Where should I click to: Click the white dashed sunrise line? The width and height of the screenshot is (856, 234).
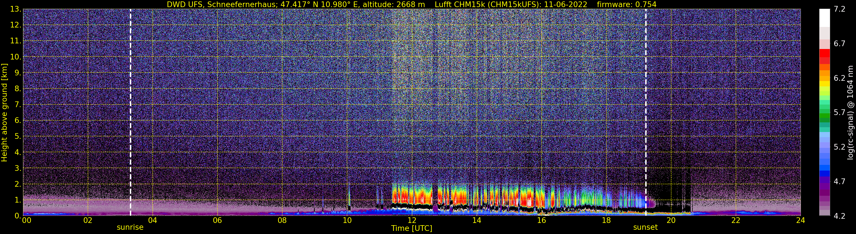click(130, 112)
